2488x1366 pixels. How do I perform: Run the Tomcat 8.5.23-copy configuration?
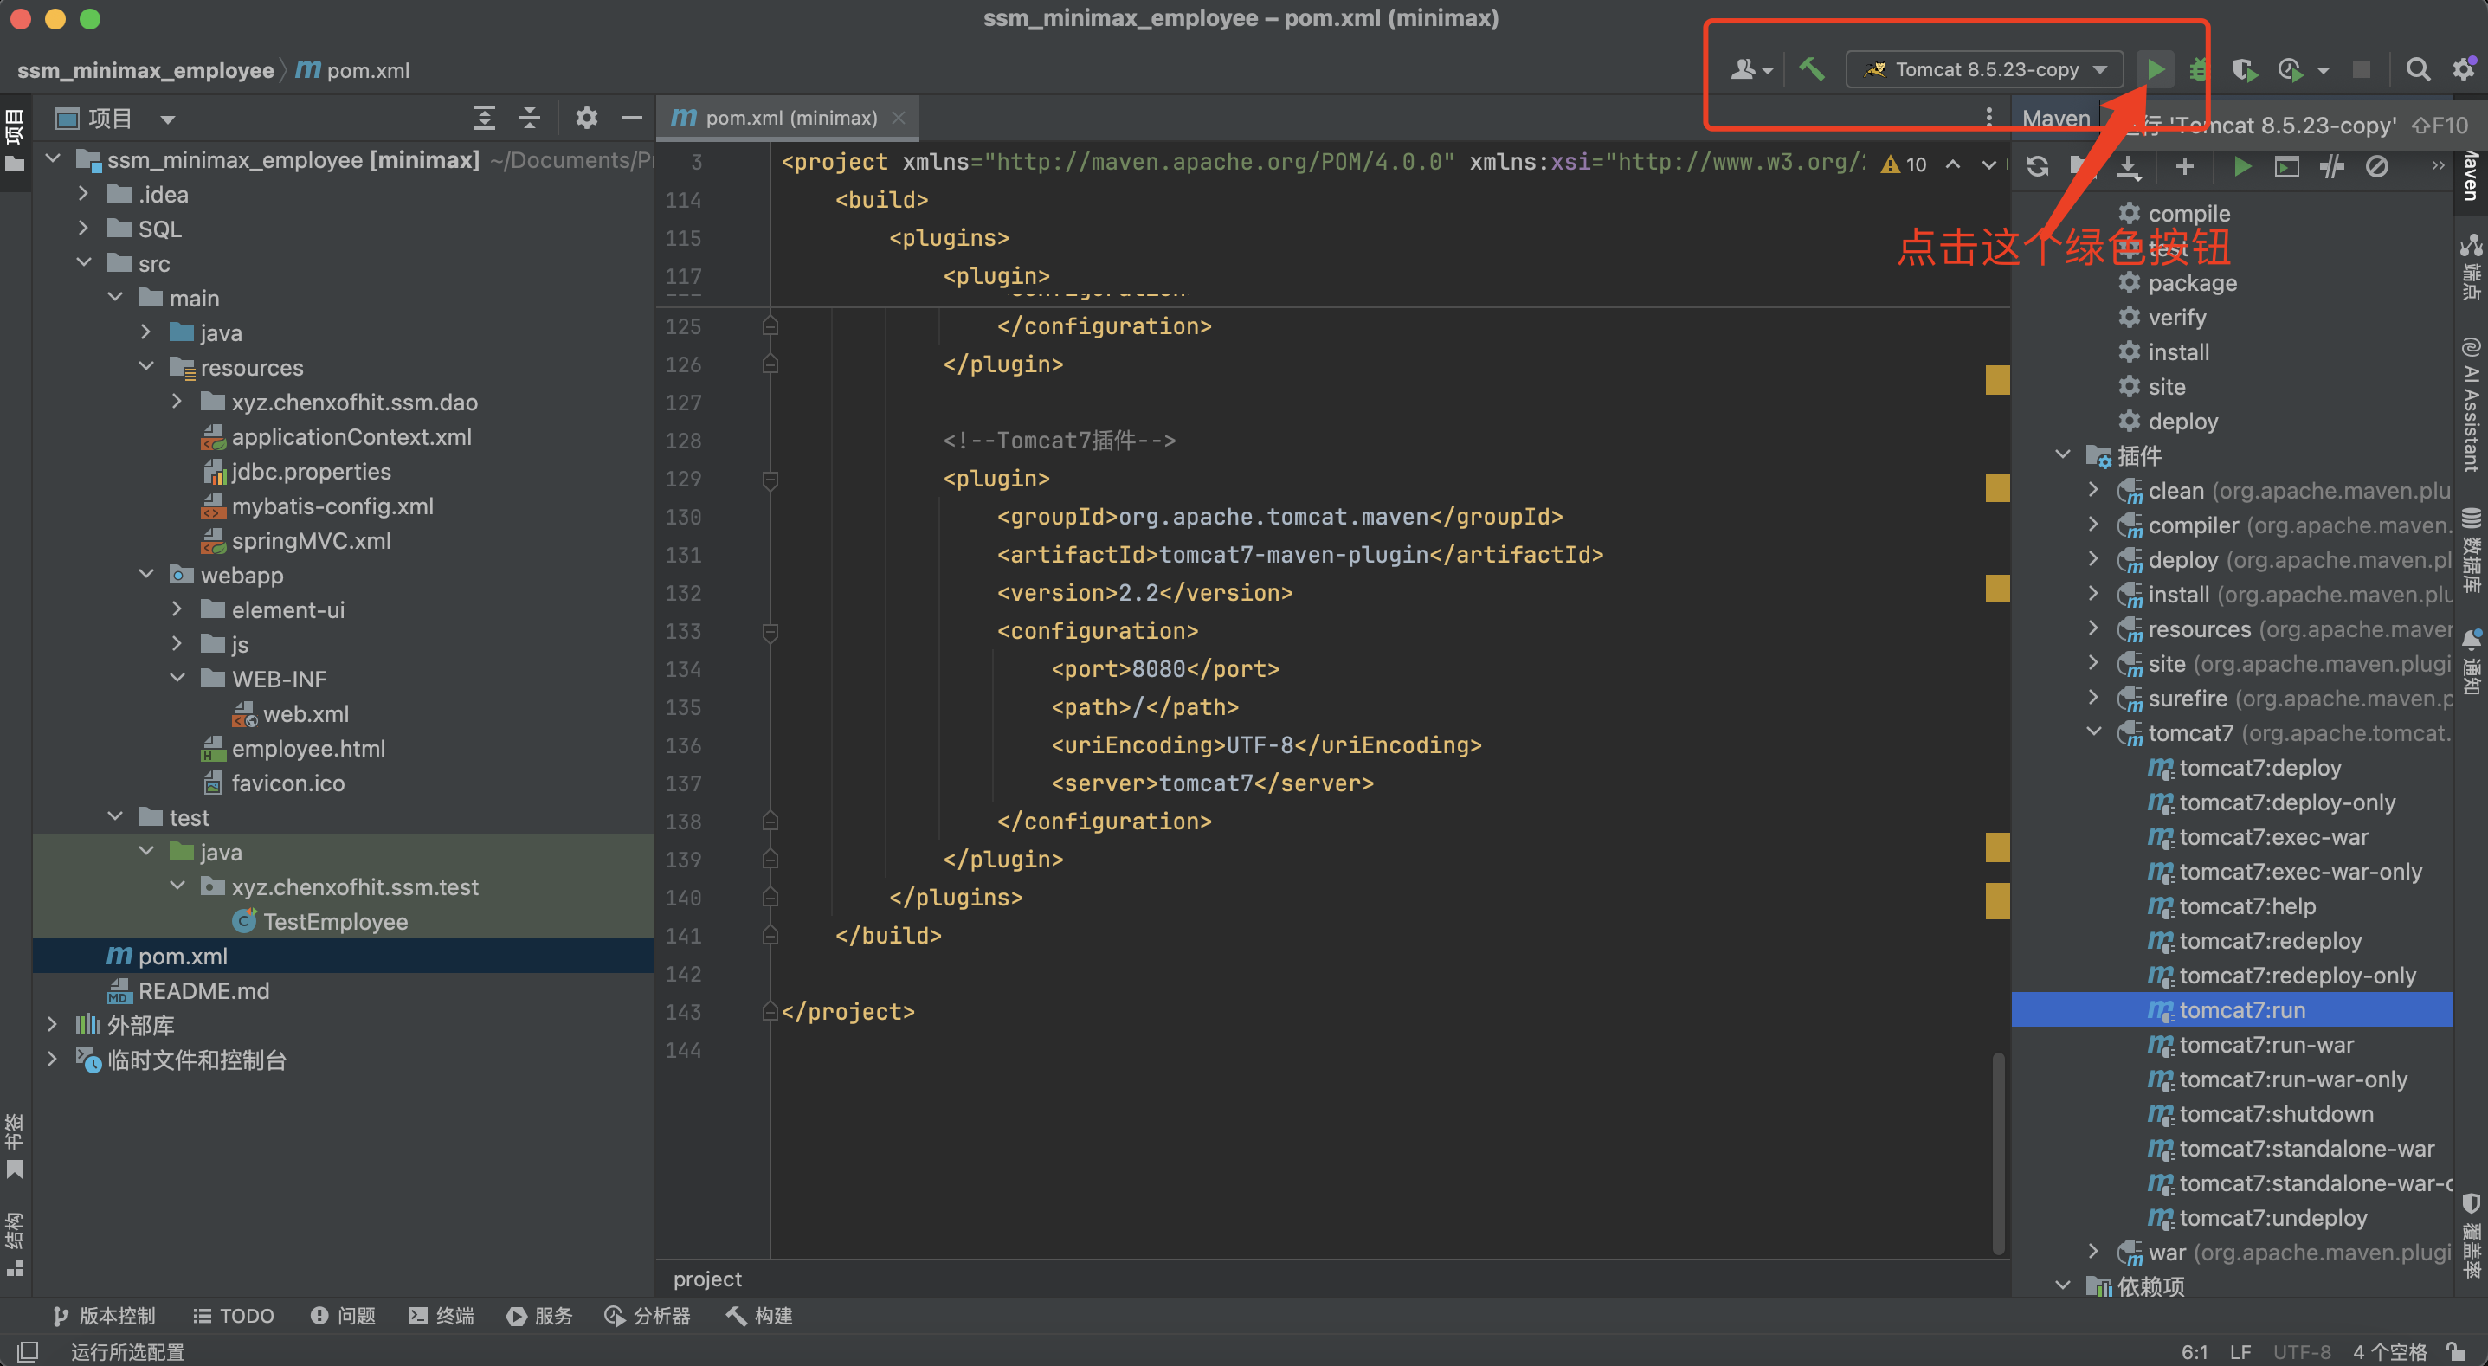(x=2155, y=69)
